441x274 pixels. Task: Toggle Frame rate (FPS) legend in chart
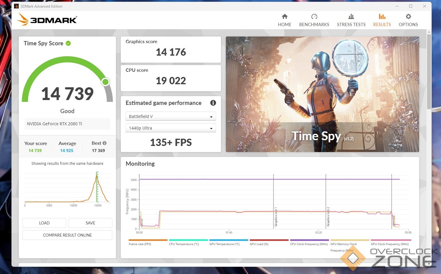(140, 244)
